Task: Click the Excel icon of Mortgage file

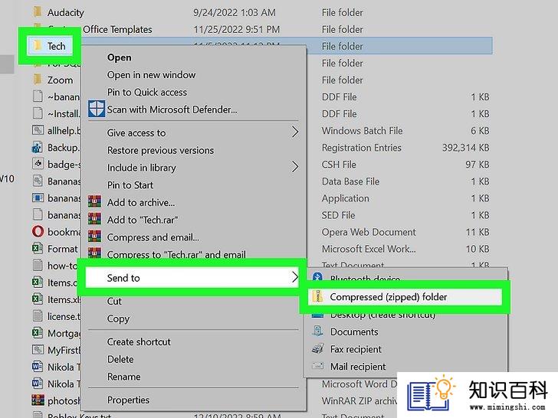Action: (38, 333)
